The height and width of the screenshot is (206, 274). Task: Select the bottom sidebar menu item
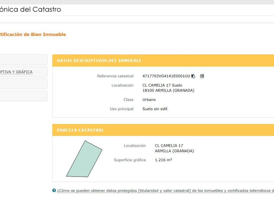pyautogui.click(x=21, y=96)
